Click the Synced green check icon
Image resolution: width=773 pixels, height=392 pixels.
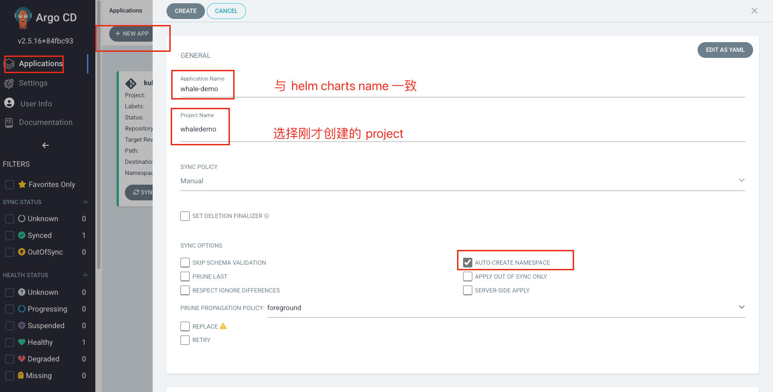pos(22,235)
